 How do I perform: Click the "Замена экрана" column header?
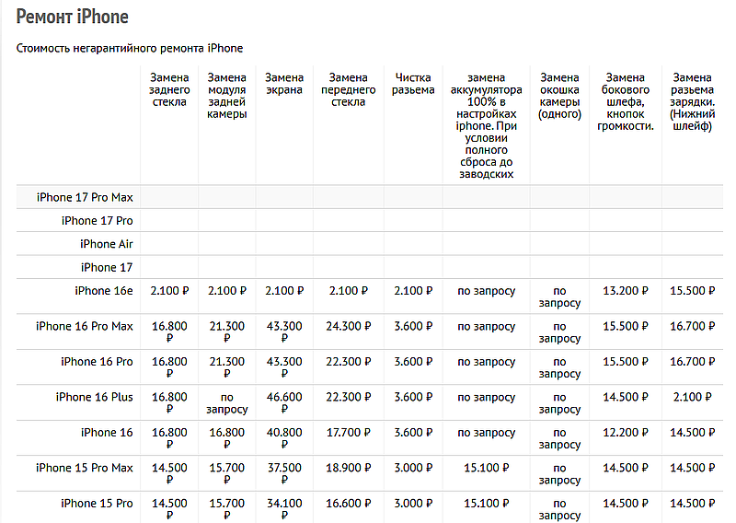(x=283, y=84)
